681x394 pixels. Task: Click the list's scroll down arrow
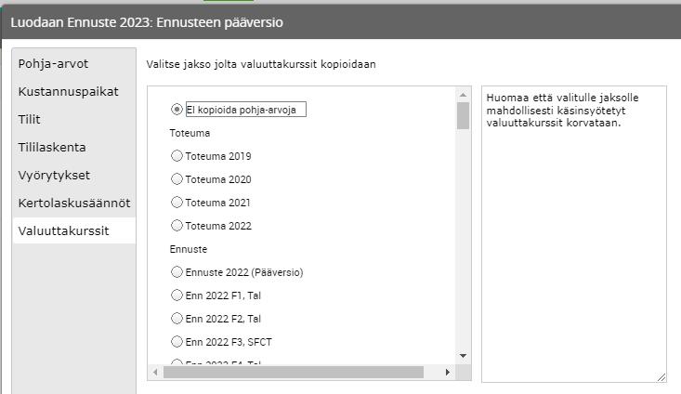tap(463, 356)
